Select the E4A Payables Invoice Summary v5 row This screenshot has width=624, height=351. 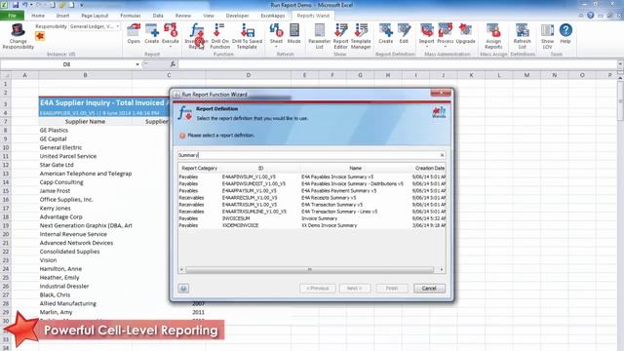coord(312,176)
